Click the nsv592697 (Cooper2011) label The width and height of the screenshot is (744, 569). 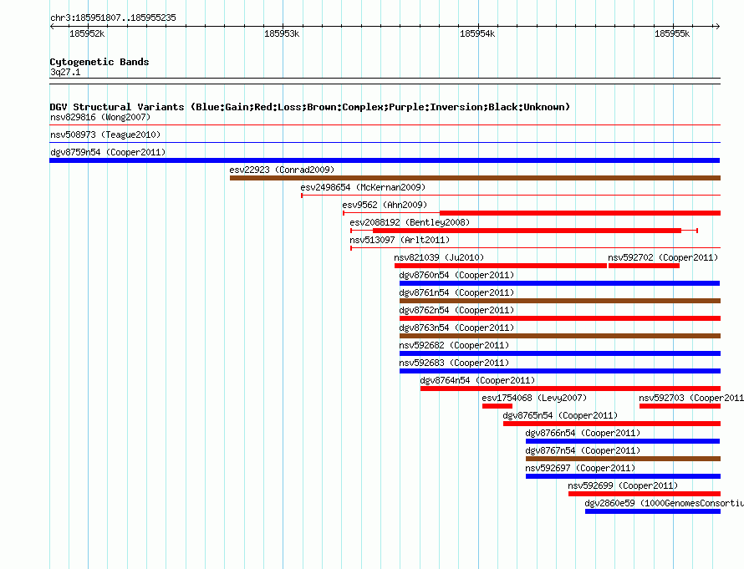580,468
